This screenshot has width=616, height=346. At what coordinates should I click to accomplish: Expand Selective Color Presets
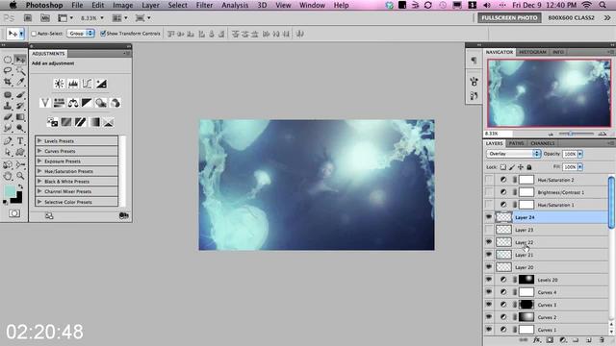[39, 202]
